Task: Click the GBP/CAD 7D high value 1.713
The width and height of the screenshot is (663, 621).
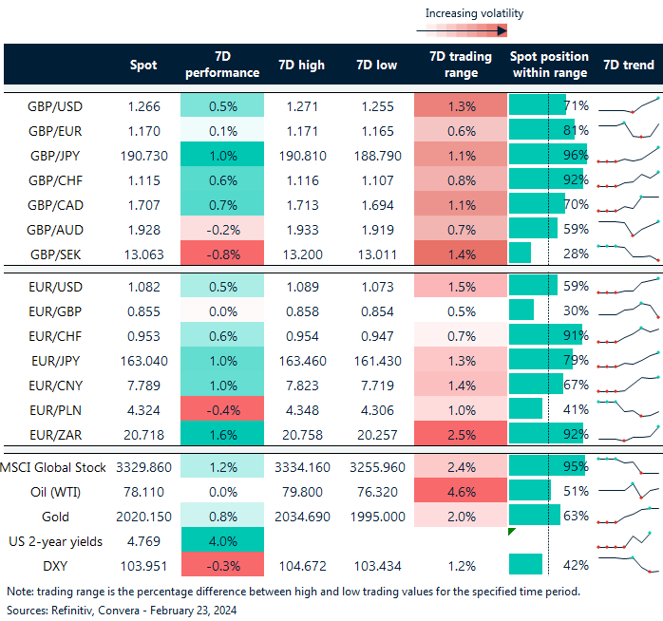Action: pyautogui.click(x=302, y=205)
